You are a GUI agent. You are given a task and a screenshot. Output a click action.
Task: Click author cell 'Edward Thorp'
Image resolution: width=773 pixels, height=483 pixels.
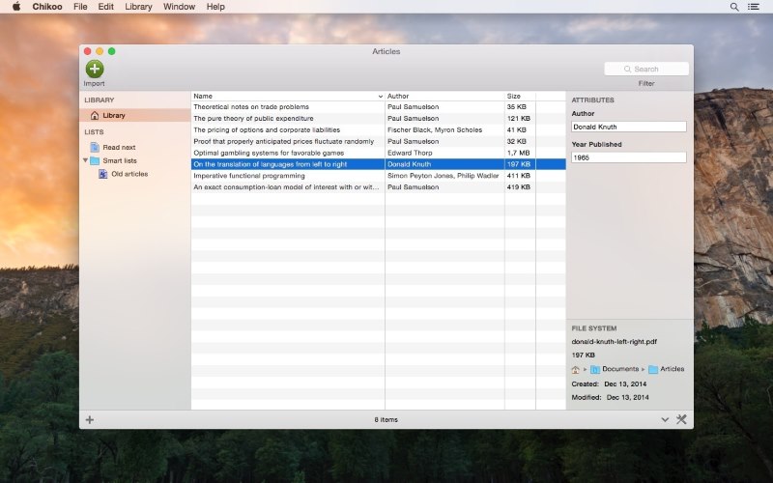coord(410,153)
